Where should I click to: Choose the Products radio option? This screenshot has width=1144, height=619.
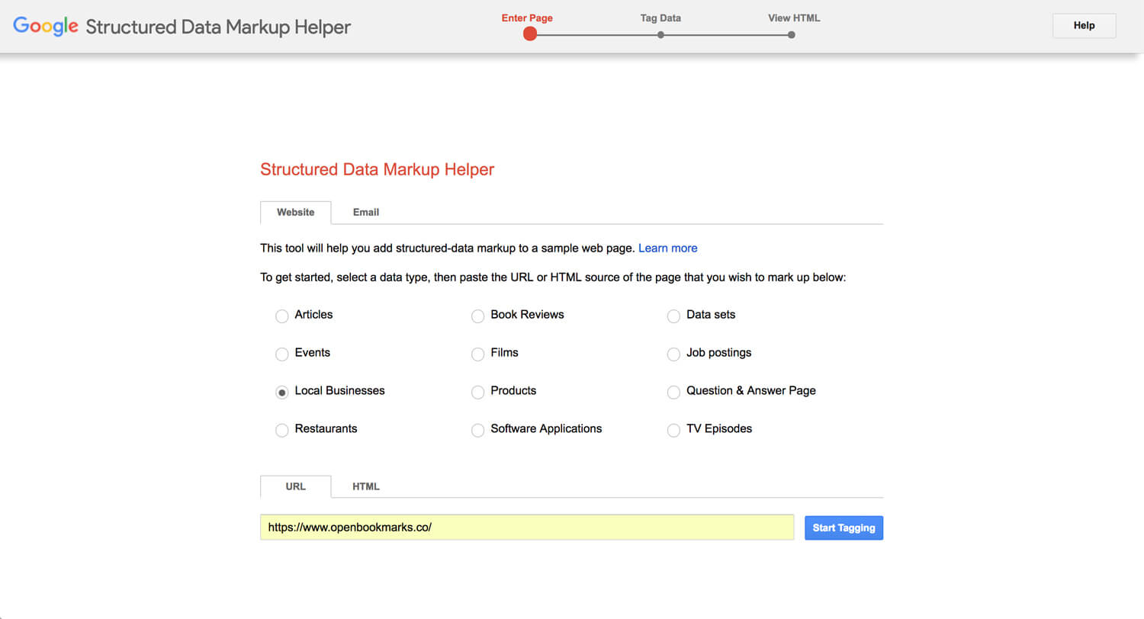click(x=478, y=392)
